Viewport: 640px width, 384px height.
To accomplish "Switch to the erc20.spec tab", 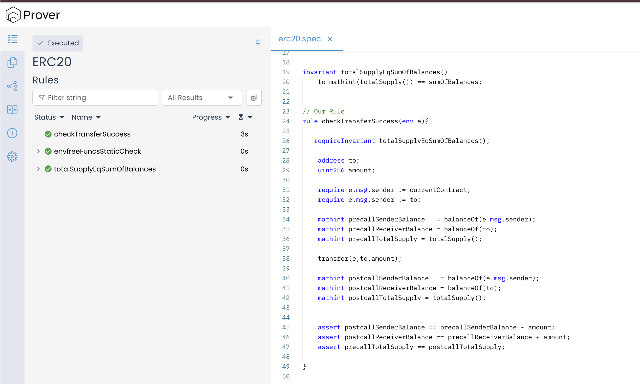I will 299,39.
